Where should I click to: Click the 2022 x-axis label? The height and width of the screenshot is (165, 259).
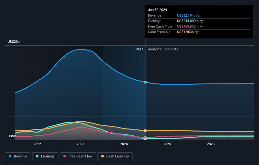pos(37,144)
